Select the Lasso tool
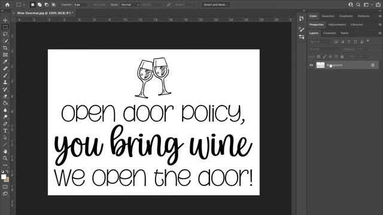Viewport: 383px width, 215px height. tap(5, 34)
